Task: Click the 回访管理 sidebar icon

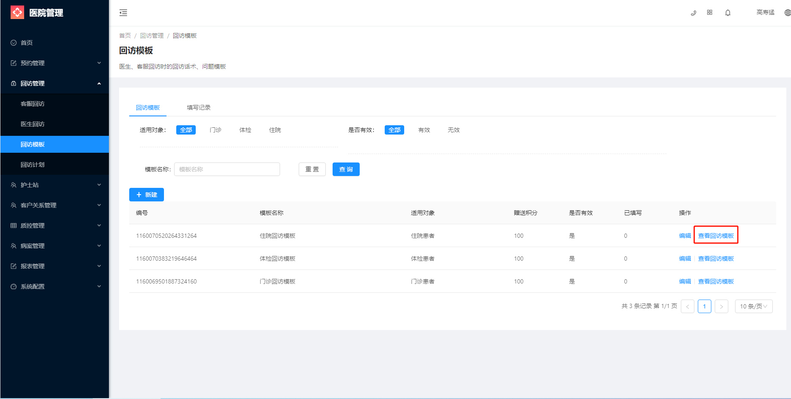Action: click(14, 83)
